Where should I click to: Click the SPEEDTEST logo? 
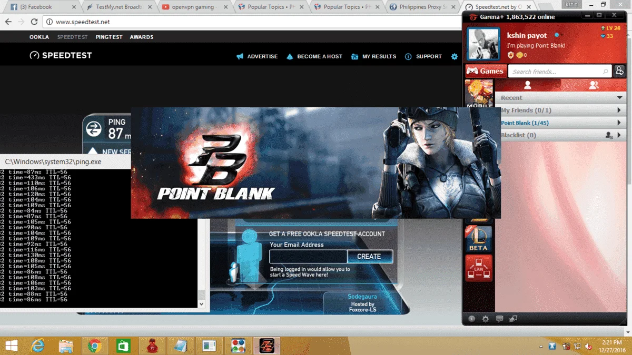click(61, 55)
